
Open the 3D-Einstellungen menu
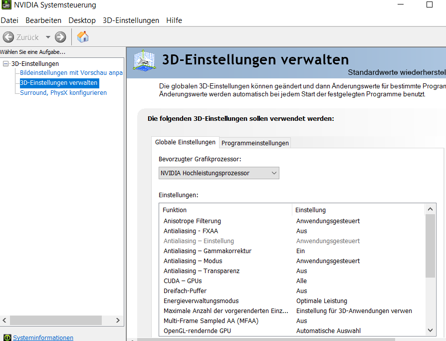131,20
